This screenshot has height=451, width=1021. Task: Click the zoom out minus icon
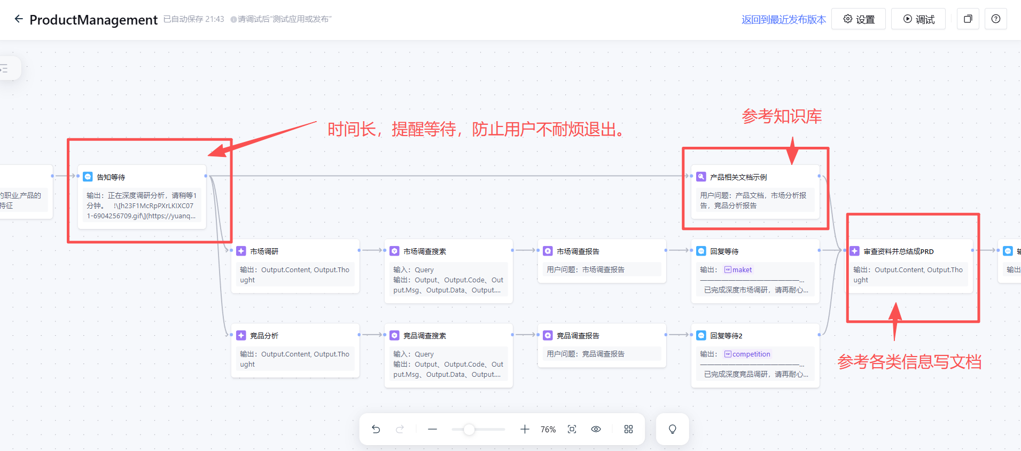pyautogui.click(x=432, y=429)
